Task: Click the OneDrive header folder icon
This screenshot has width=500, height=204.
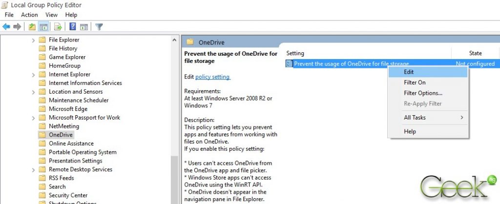Action: pos(190,42)
